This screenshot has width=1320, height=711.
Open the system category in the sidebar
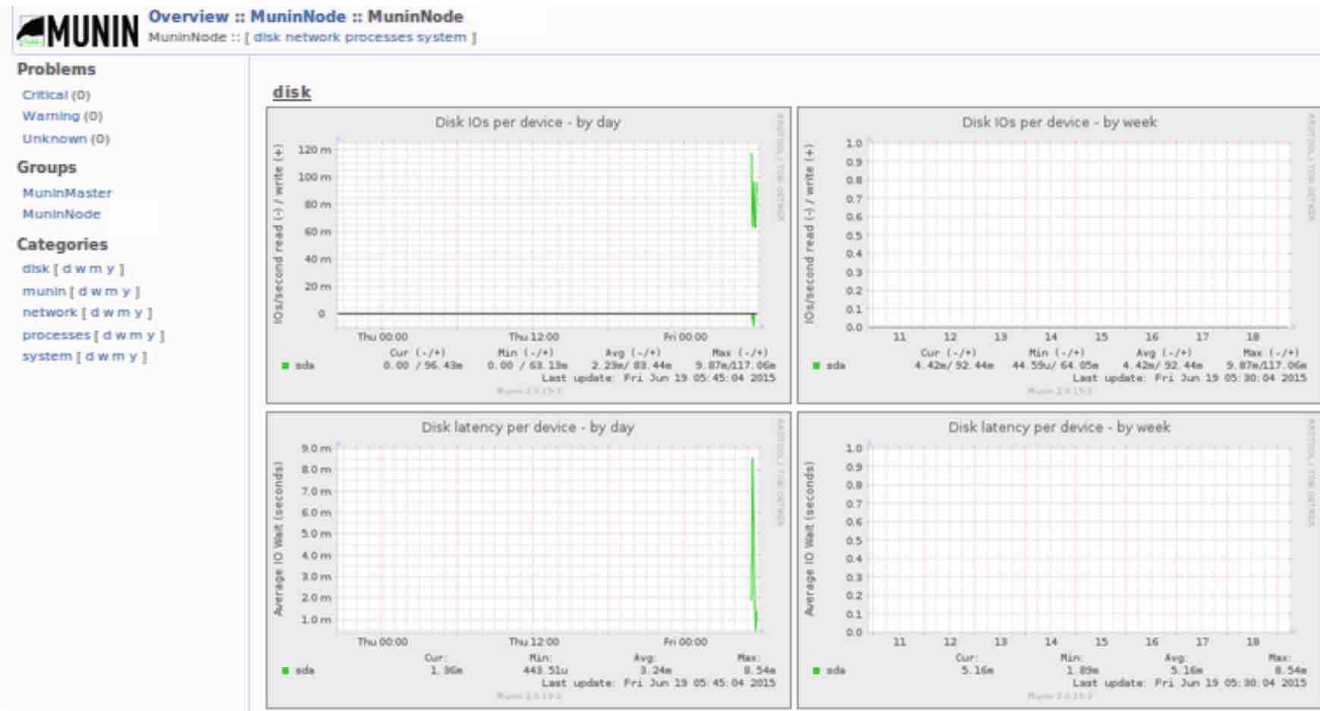click(x=47, y=356)
